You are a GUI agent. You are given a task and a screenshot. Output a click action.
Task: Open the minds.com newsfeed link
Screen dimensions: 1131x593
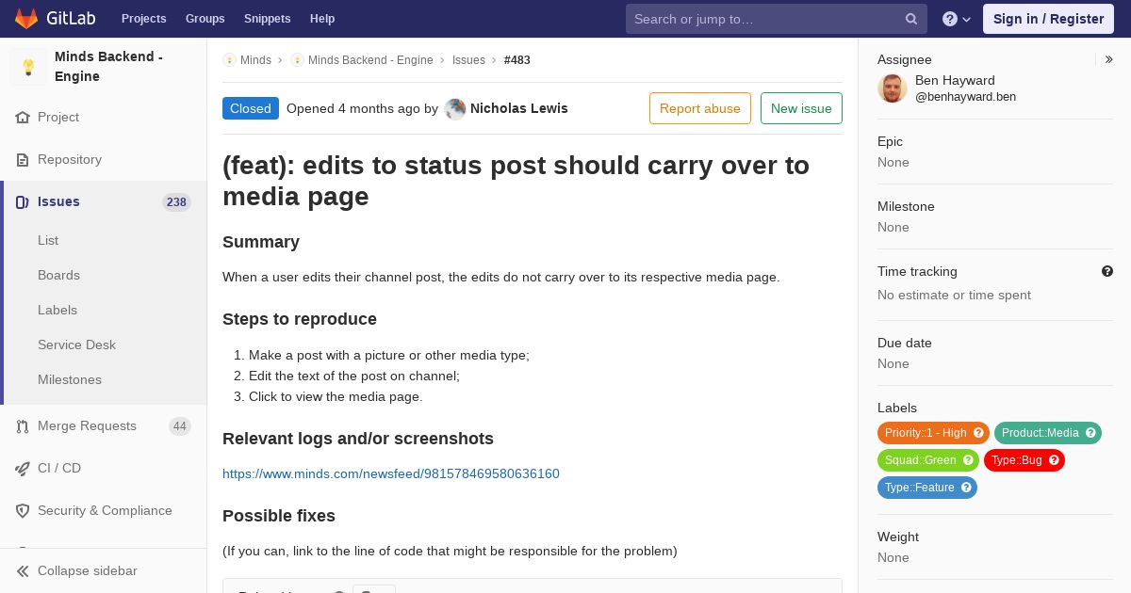[x=391, y=473]
